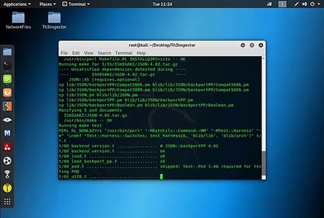Click the network connection tray icon
Screen dimensions: 324x218
click(x=296, y=4)
